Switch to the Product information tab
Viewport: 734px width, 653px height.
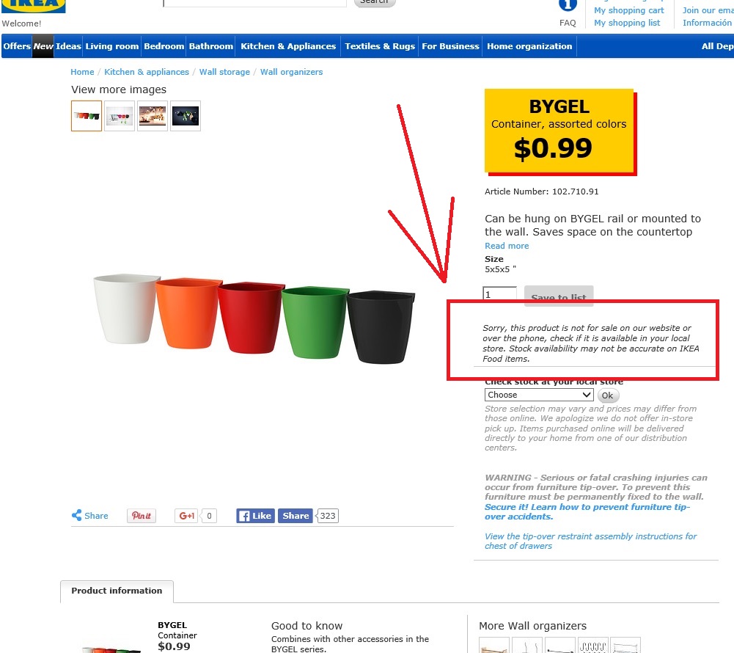click(x=117, y=591)
